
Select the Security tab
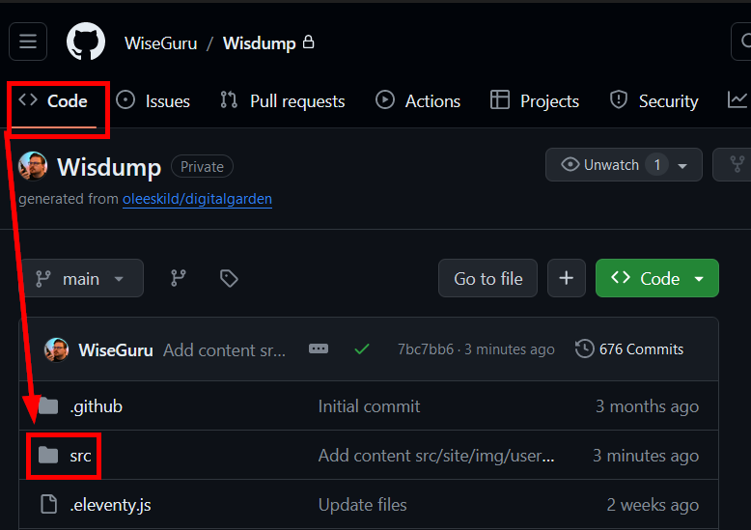pos(654,101)
